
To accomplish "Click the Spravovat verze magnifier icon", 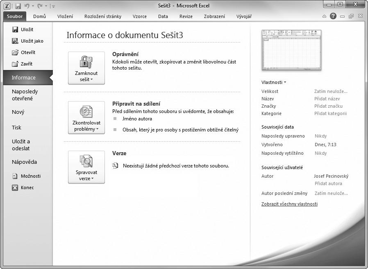I will tap(86, 161).
